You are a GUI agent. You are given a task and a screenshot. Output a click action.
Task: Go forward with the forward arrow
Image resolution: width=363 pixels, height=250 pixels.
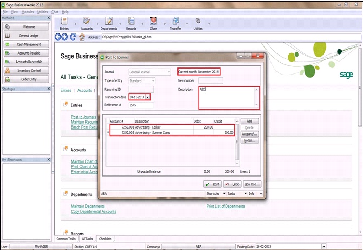[64, 37]
